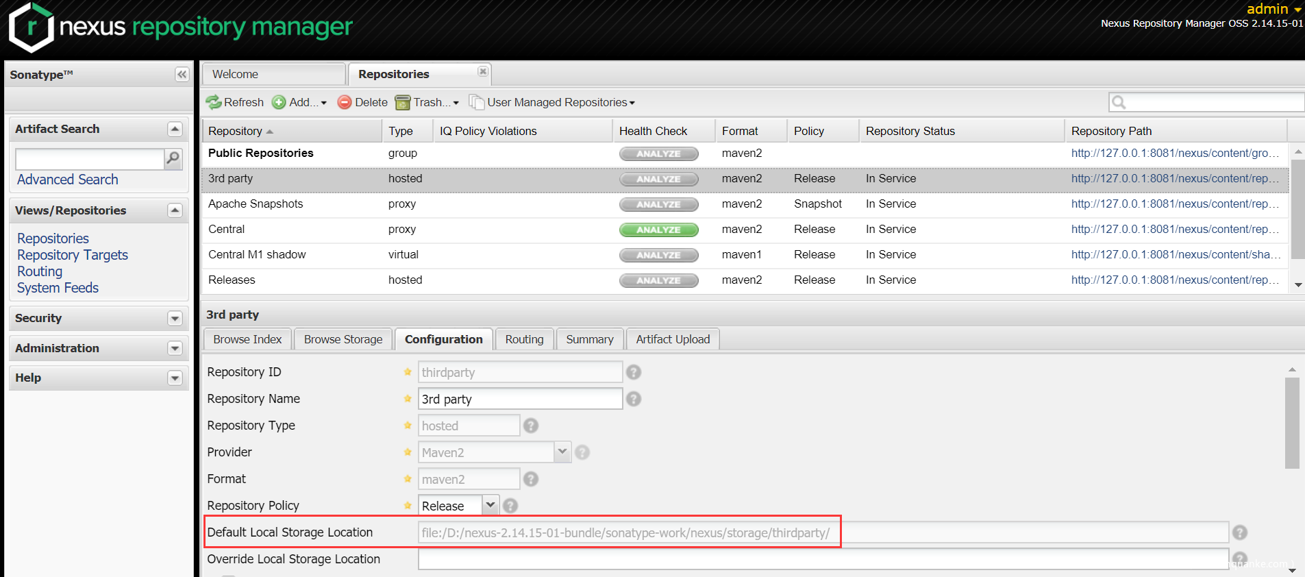Click the Override Local Storage Location field
The image size is (1305, 577).
pos(822,559)
